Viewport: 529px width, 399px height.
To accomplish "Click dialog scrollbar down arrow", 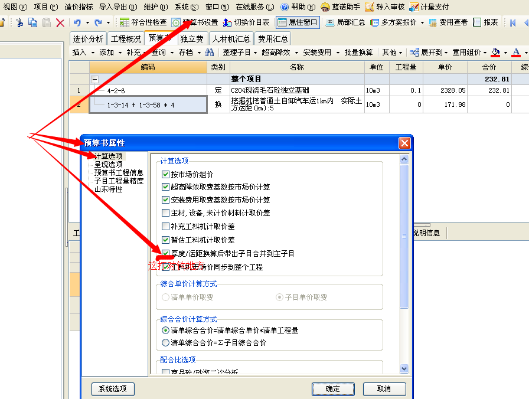I will point(404,369).
